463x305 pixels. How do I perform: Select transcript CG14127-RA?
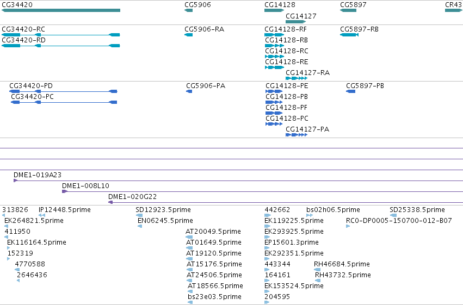(297, 78)
